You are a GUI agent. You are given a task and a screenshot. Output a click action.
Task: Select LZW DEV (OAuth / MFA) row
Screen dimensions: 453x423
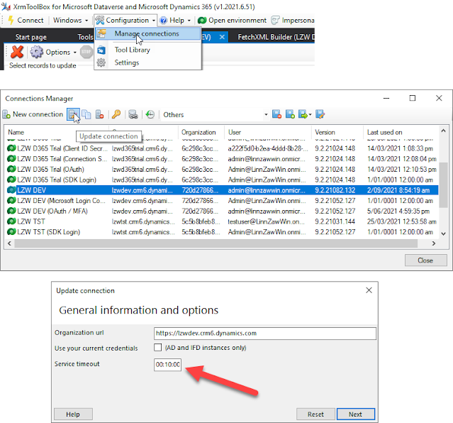222,211
